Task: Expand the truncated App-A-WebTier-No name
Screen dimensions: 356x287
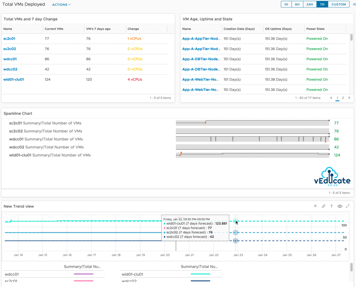Action: (198, 89)
